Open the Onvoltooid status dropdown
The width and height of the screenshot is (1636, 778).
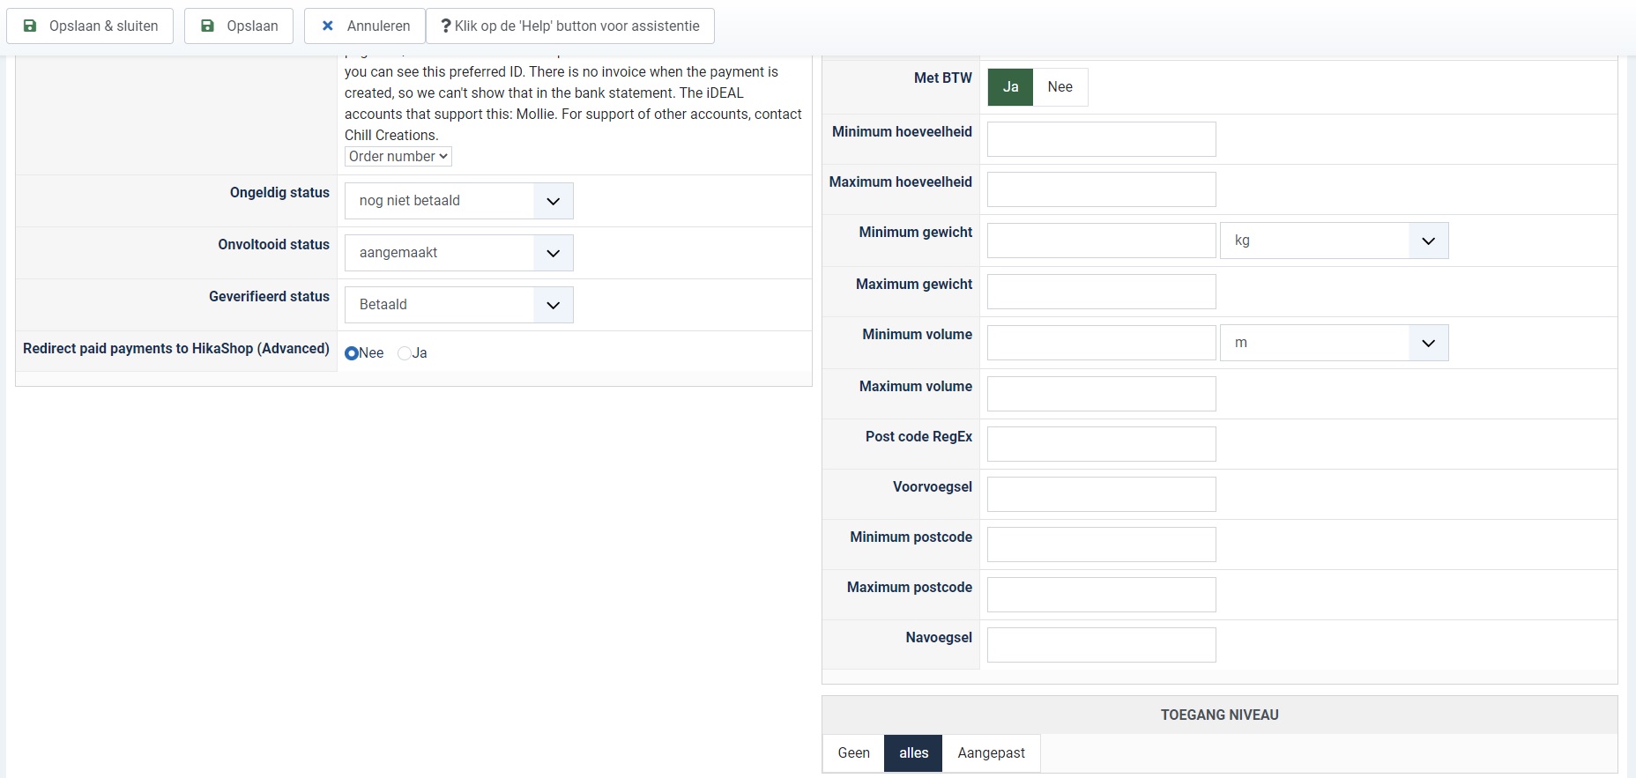click(x=458, y=253)
